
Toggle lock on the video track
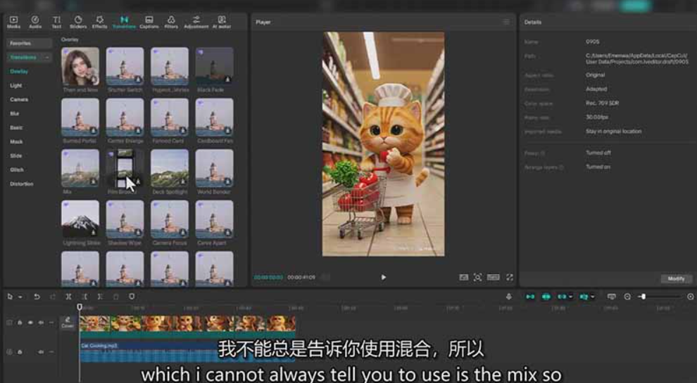coord(20,323)
